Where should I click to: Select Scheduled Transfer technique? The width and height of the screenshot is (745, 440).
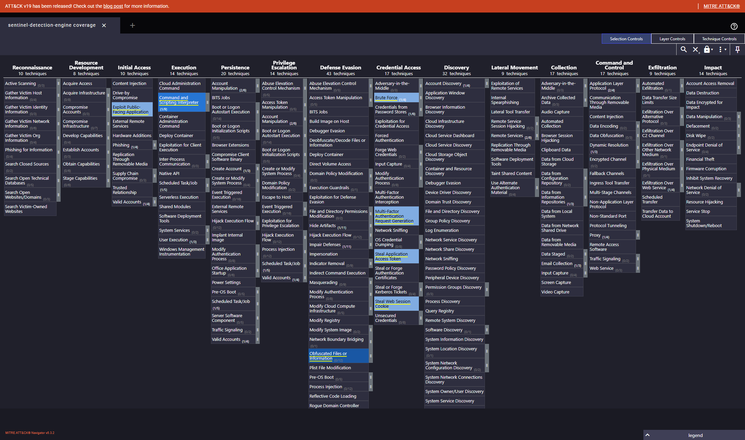point(660,199)
